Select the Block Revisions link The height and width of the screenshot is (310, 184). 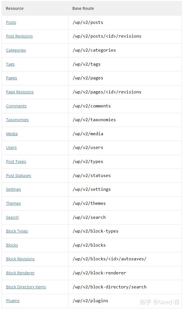pos(21,259)
